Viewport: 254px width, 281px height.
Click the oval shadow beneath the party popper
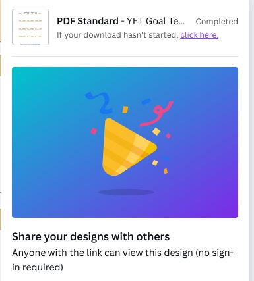[x=126, y=192]
